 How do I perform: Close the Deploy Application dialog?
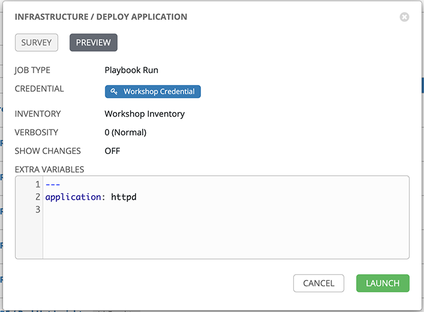point(404,17)
